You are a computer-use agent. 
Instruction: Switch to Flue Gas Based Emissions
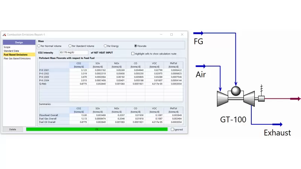[x=17, y=59]
